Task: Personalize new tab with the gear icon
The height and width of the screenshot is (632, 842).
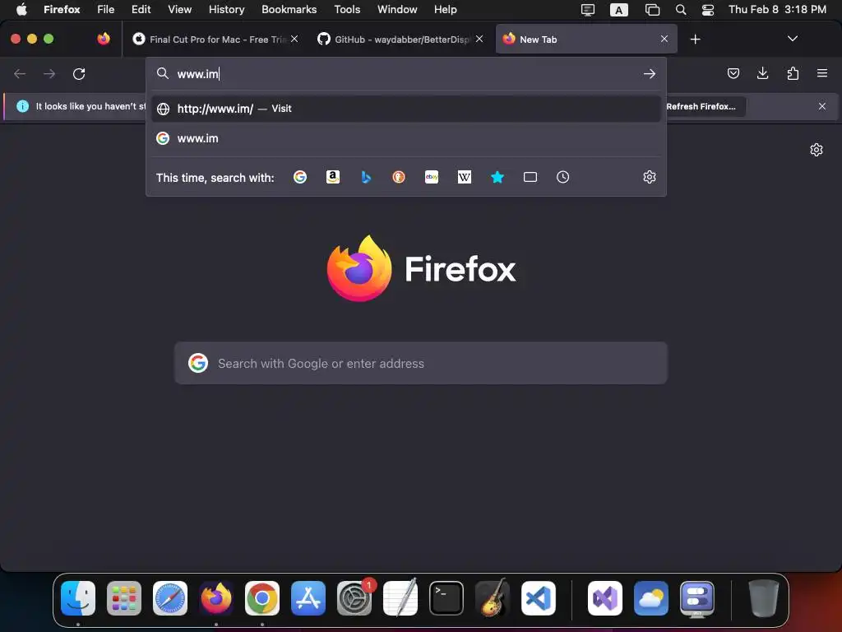Action: [x=817, y=150]
